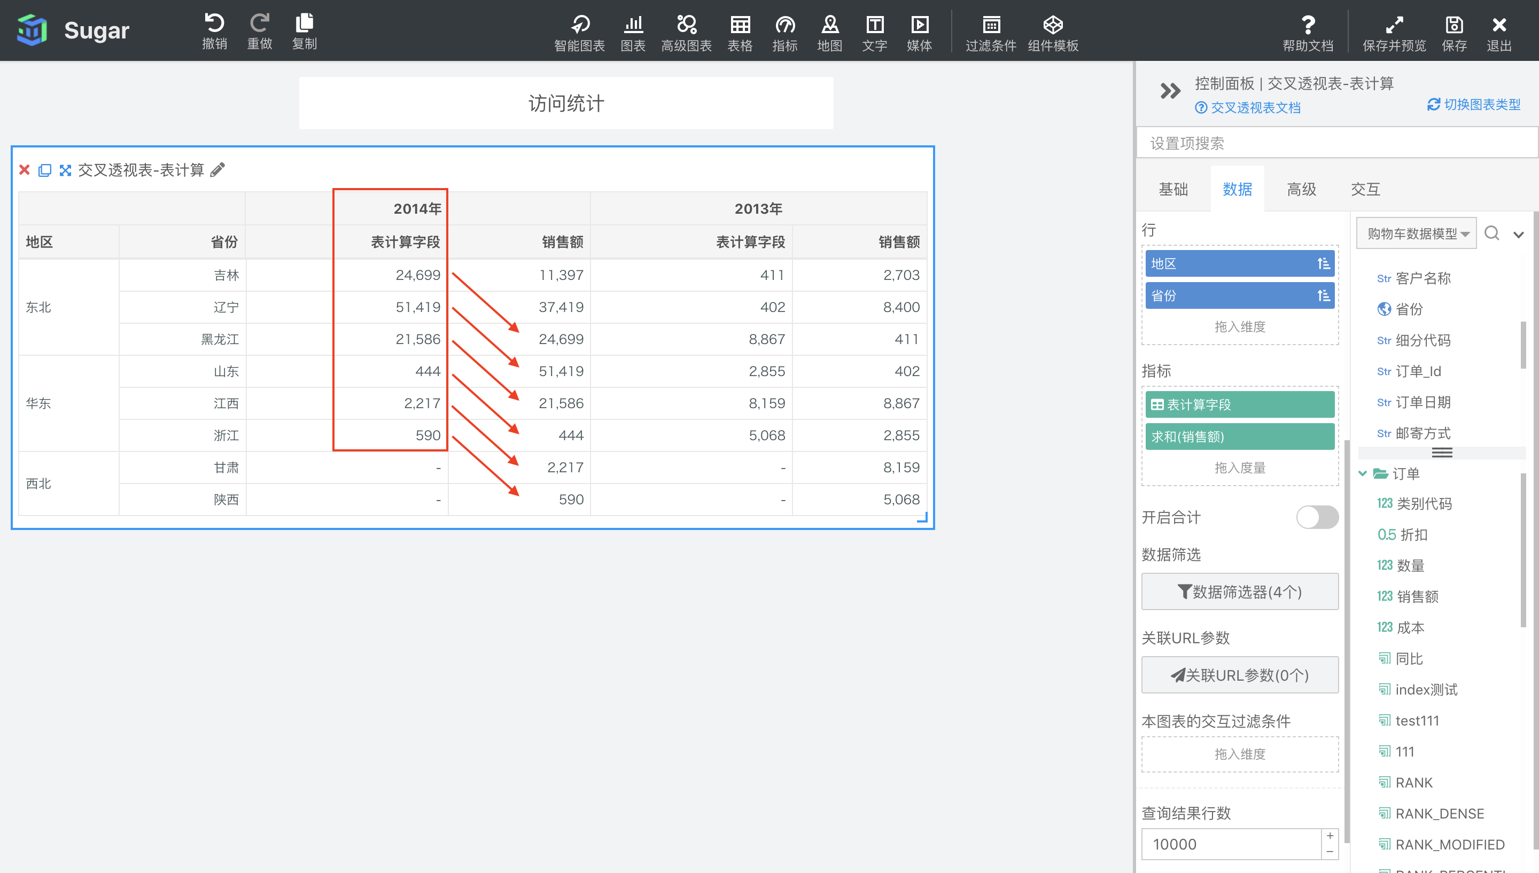The height and width of the screenshot is (873, 1539).
Task: Collapse the control panel with double-arrow icon
Action: click(x=1170, y=91)
